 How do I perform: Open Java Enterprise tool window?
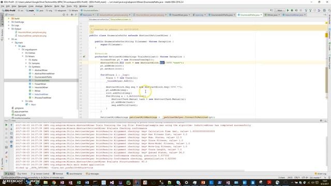pos(74,174)
